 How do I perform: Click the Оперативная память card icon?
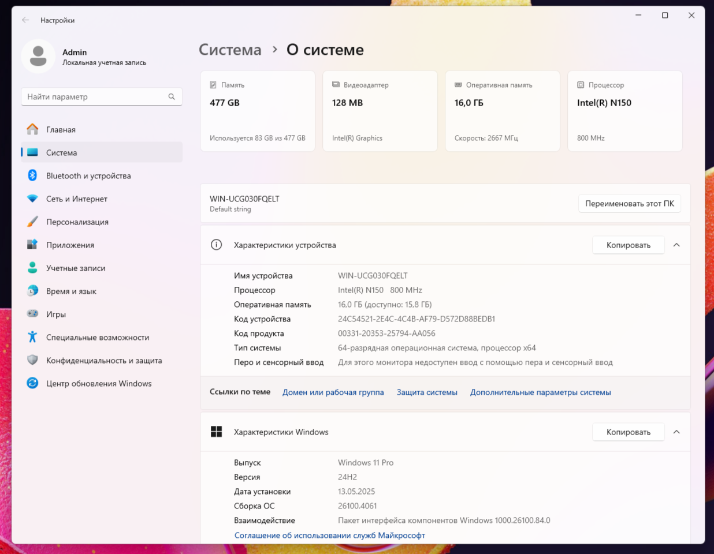click(x=458, y=84)
